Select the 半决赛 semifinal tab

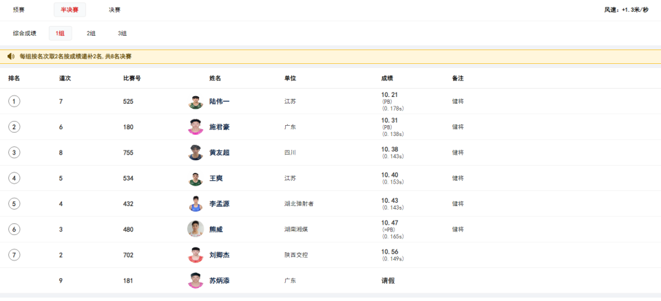(70, 10)
